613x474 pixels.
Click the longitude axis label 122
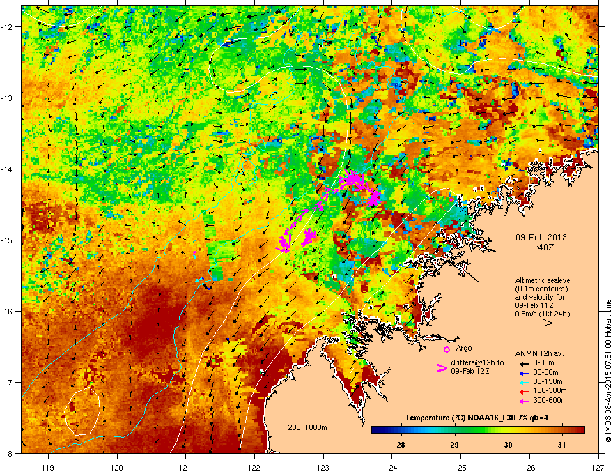254,467
